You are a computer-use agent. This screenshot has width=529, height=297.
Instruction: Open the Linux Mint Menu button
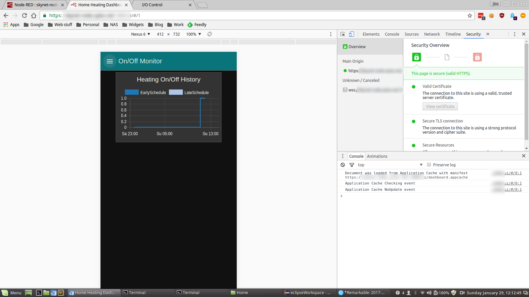pos(12,293)
